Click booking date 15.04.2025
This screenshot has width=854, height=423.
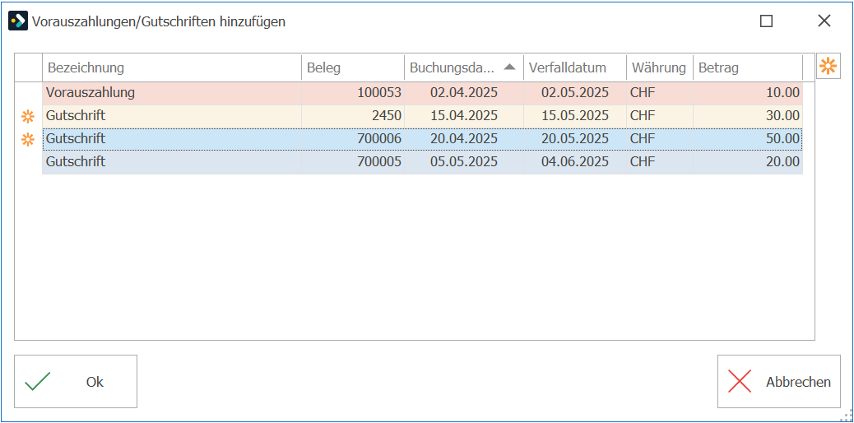click(x=464, y=116)
